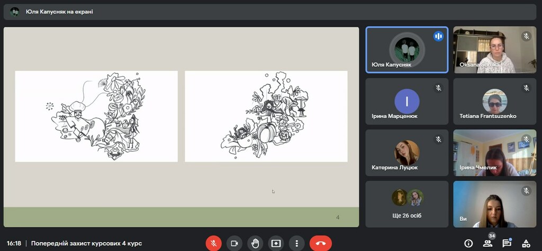Turn on the camera in the control bar
The height and width of the screenshot is (251, 542).
coord(234,244)
